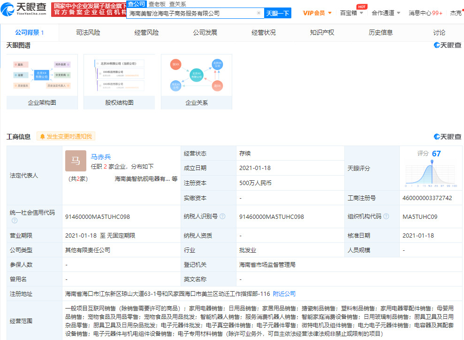Click the 海南美智航舰电器有... company link

(x=142, y=179)
